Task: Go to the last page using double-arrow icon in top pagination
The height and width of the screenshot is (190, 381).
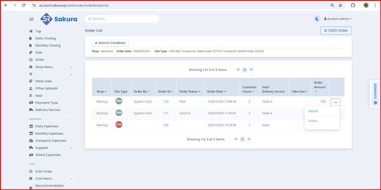Action: (251, 70)
